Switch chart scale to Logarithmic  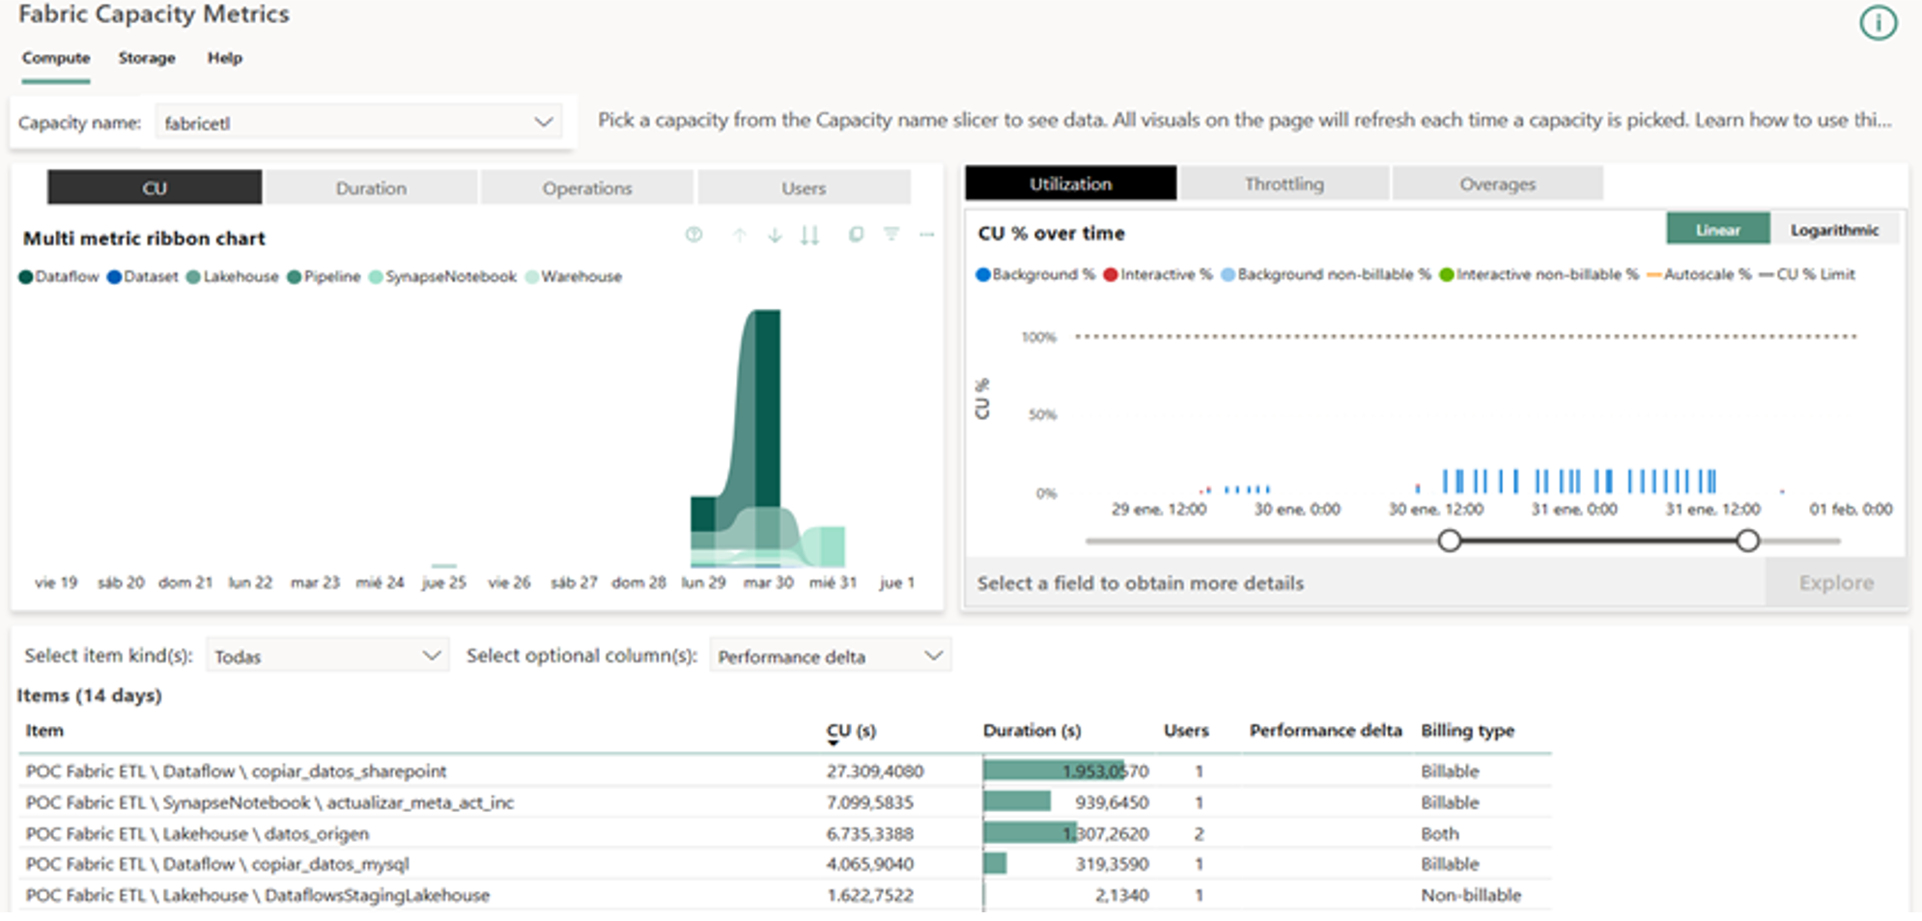[x=1835, y=229]
